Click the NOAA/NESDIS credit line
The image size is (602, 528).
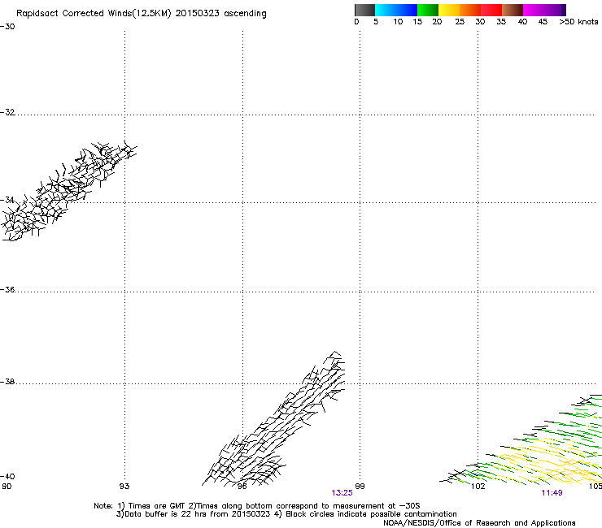pyautogui.click(x=479, y=523)
